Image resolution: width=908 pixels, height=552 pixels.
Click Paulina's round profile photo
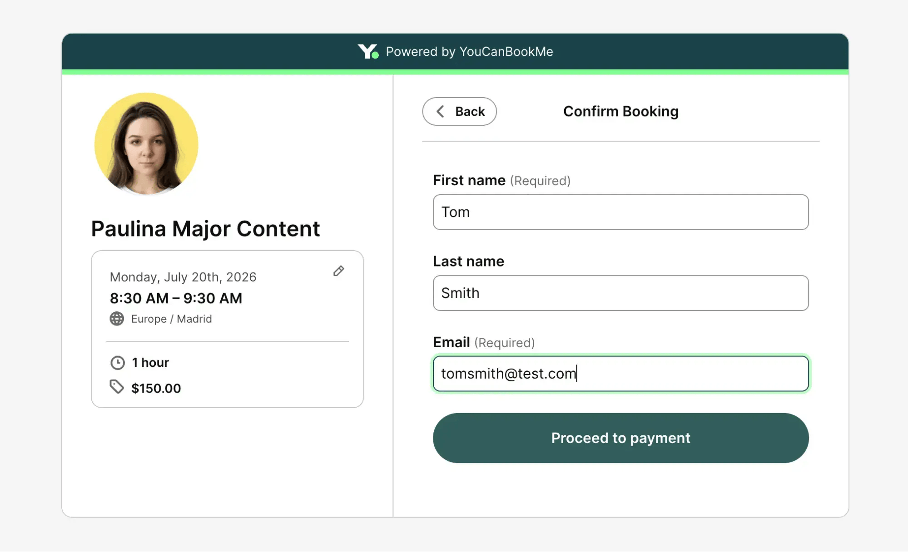tap(146, 144)
